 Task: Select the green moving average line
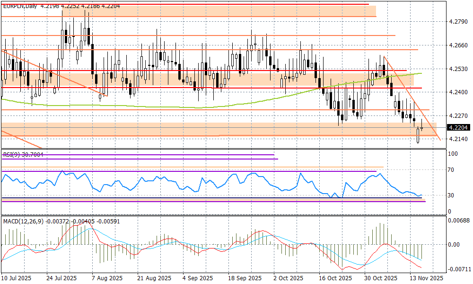click(142, 106)
